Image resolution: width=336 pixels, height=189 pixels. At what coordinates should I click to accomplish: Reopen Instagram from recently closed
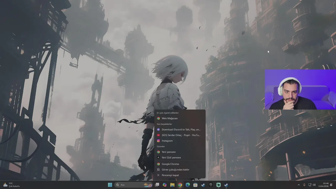180,141
